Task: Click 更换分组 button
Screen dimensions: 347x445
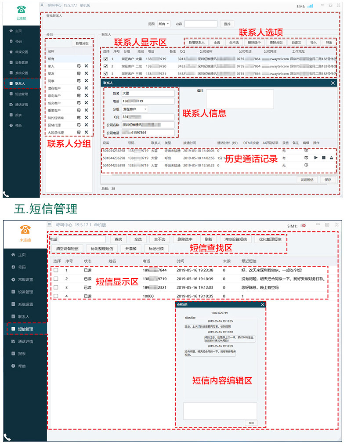Action: pyautogui.click(x=276, y=42)
